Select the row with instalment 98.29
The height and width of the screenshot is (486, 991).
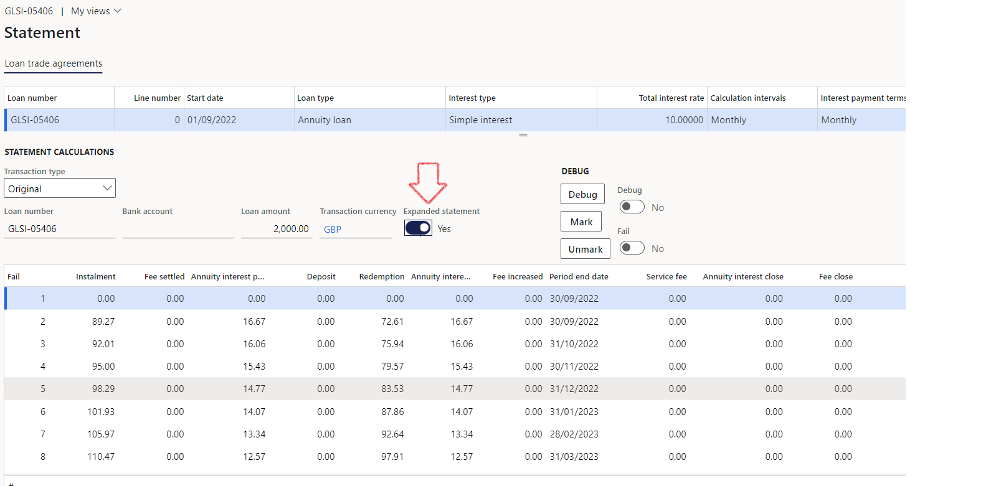pyautogui.click(x=455, y=389)
